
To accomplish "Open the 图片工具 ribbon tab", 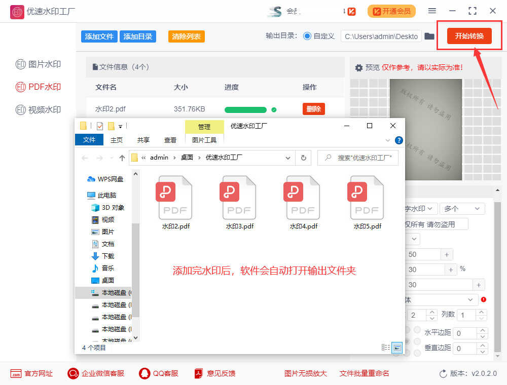I will [204, 140].
